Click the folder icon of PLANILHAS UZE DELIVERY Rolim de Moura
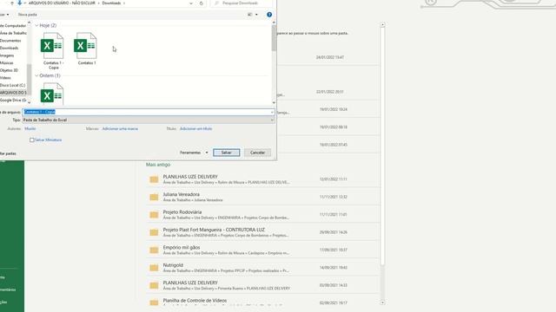The image size is (556, 312). tap(154, 179)
